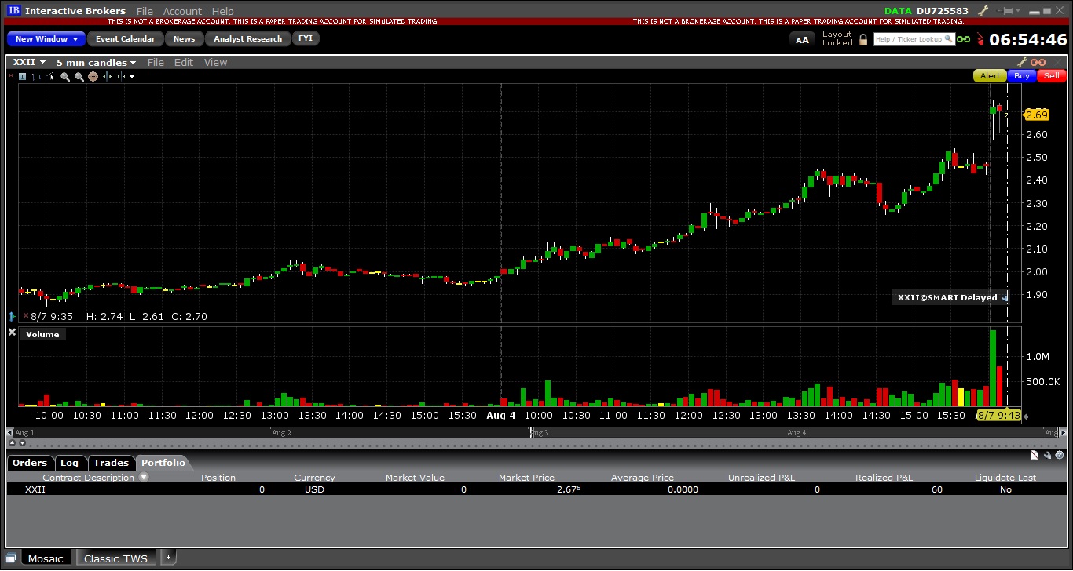Viewport: 1073px width, 571px height.
Task: Click the chart window's orange chain link icon
Action: 1038,63
